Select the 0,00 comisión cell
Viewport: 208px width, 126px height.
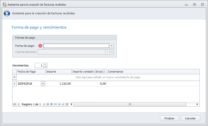point(89,84)
